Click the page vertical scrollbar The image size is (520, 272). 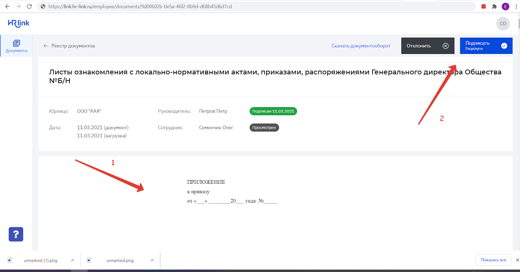[x=519, y=24]
